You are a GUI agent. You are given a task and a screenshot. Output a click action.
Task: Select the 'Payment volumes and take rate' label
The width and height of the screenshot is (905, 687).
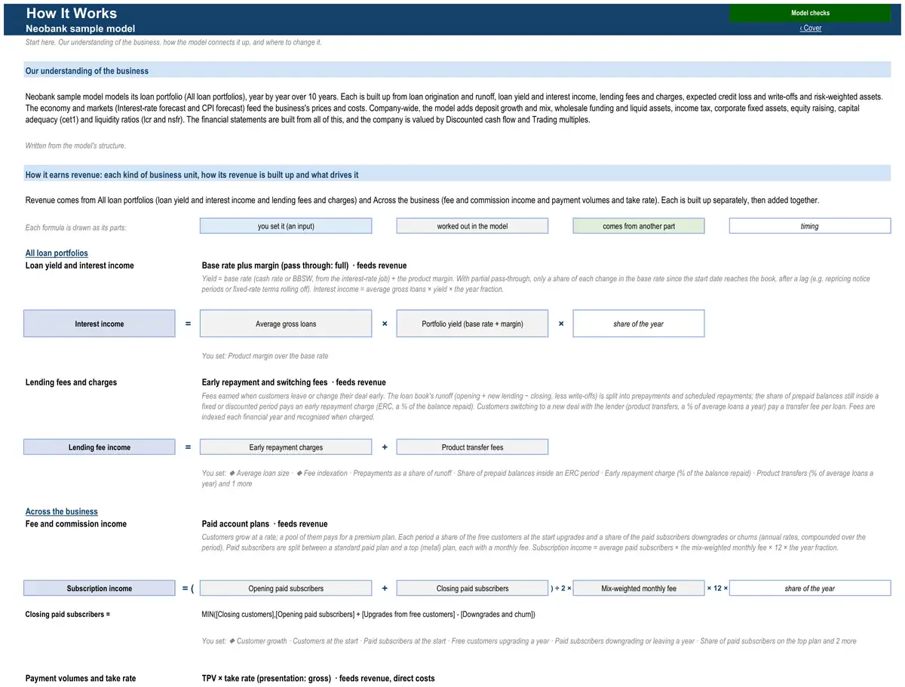point(81,678)
